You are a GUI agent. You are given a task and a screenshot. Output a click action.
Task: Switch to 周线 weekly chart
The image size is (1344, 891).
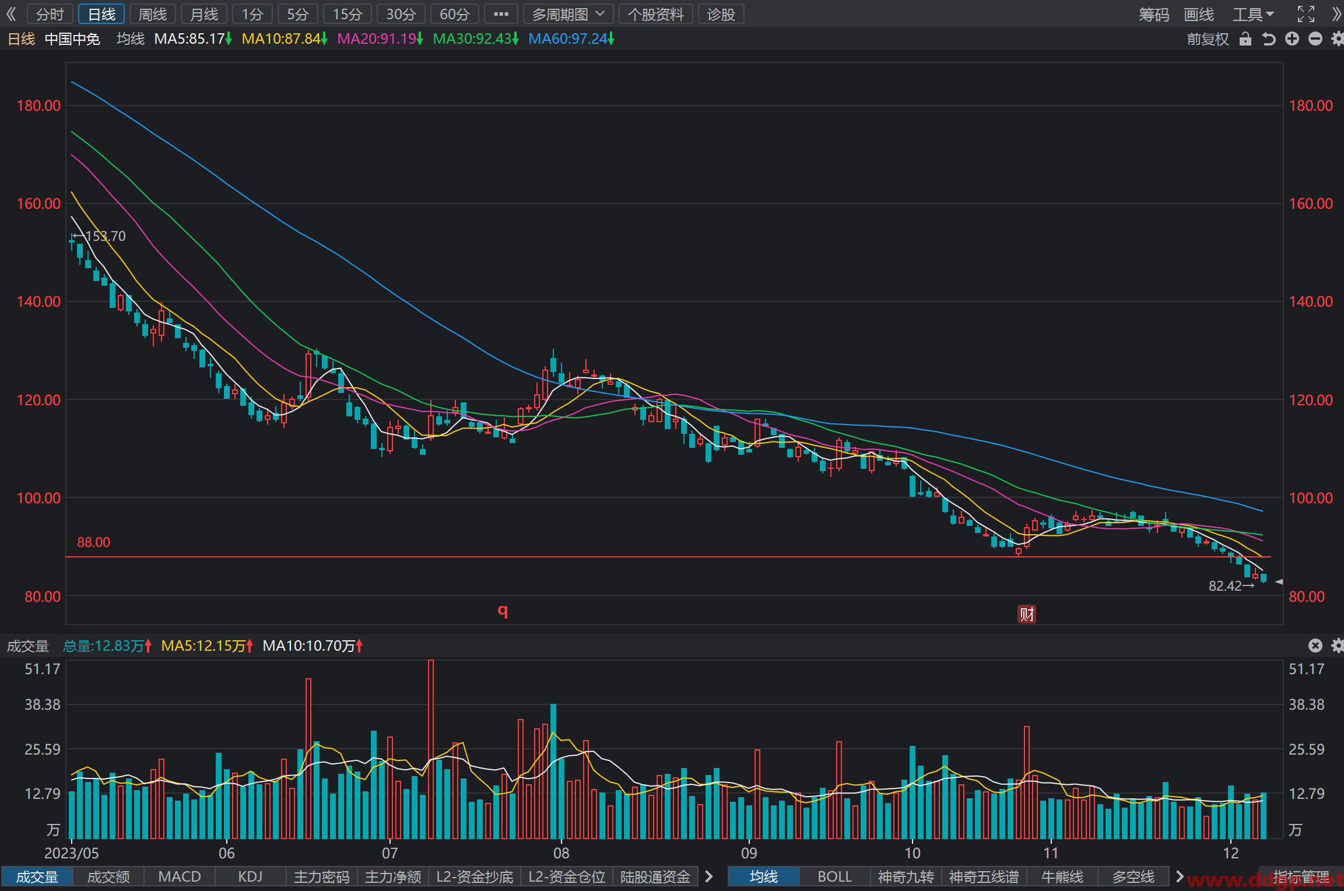[153, 14]
